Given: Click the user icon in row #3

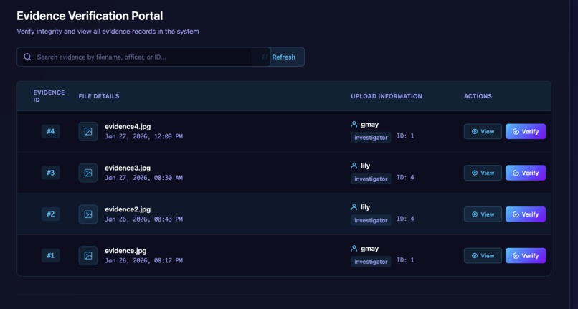Looking at the screenshot, I should point(354,166).
